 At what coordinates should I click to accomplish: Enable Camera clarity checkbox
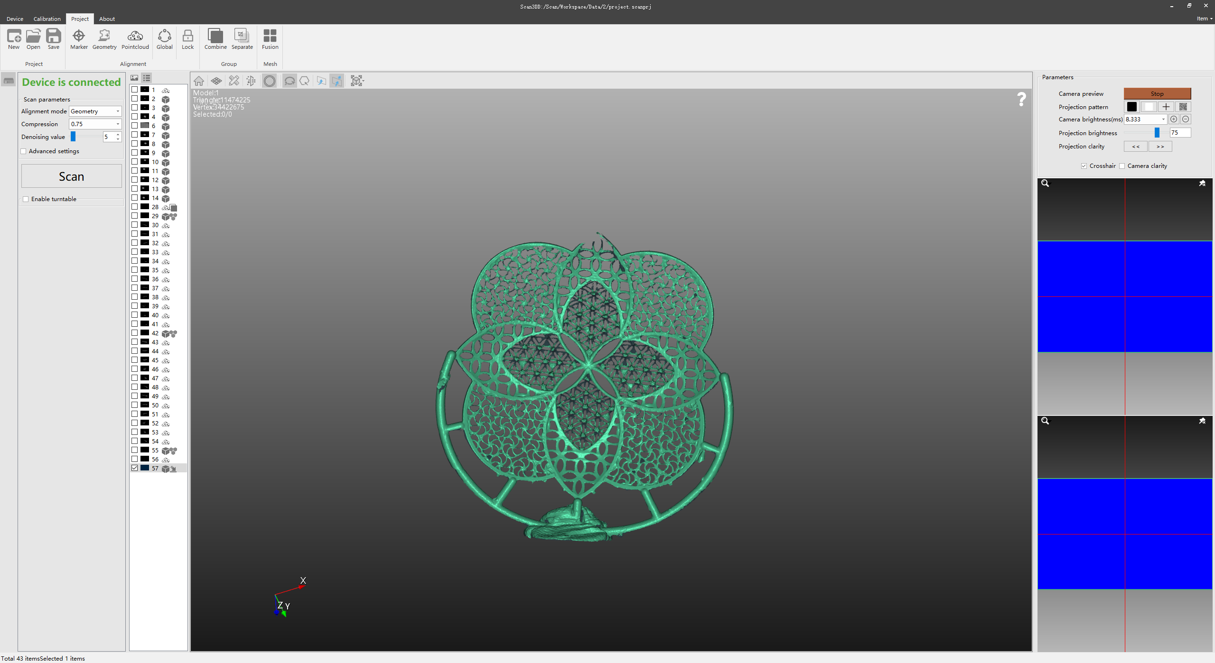tap(1122, 166)
